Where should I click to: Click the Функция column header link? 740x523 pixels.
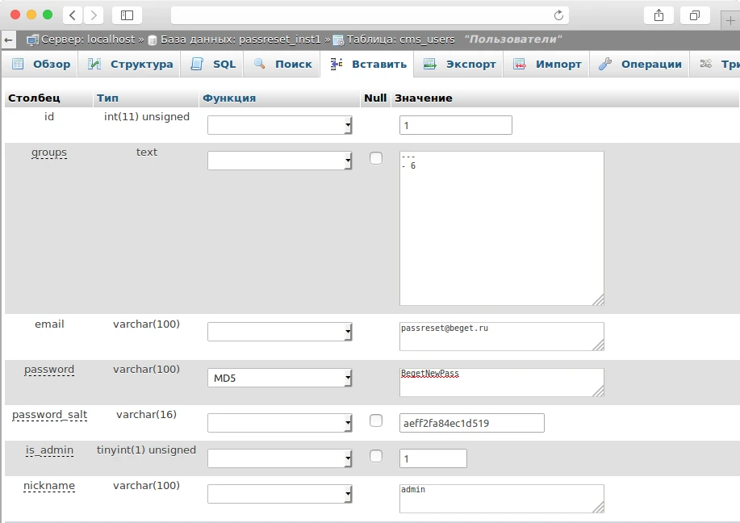tap(229, 98)
